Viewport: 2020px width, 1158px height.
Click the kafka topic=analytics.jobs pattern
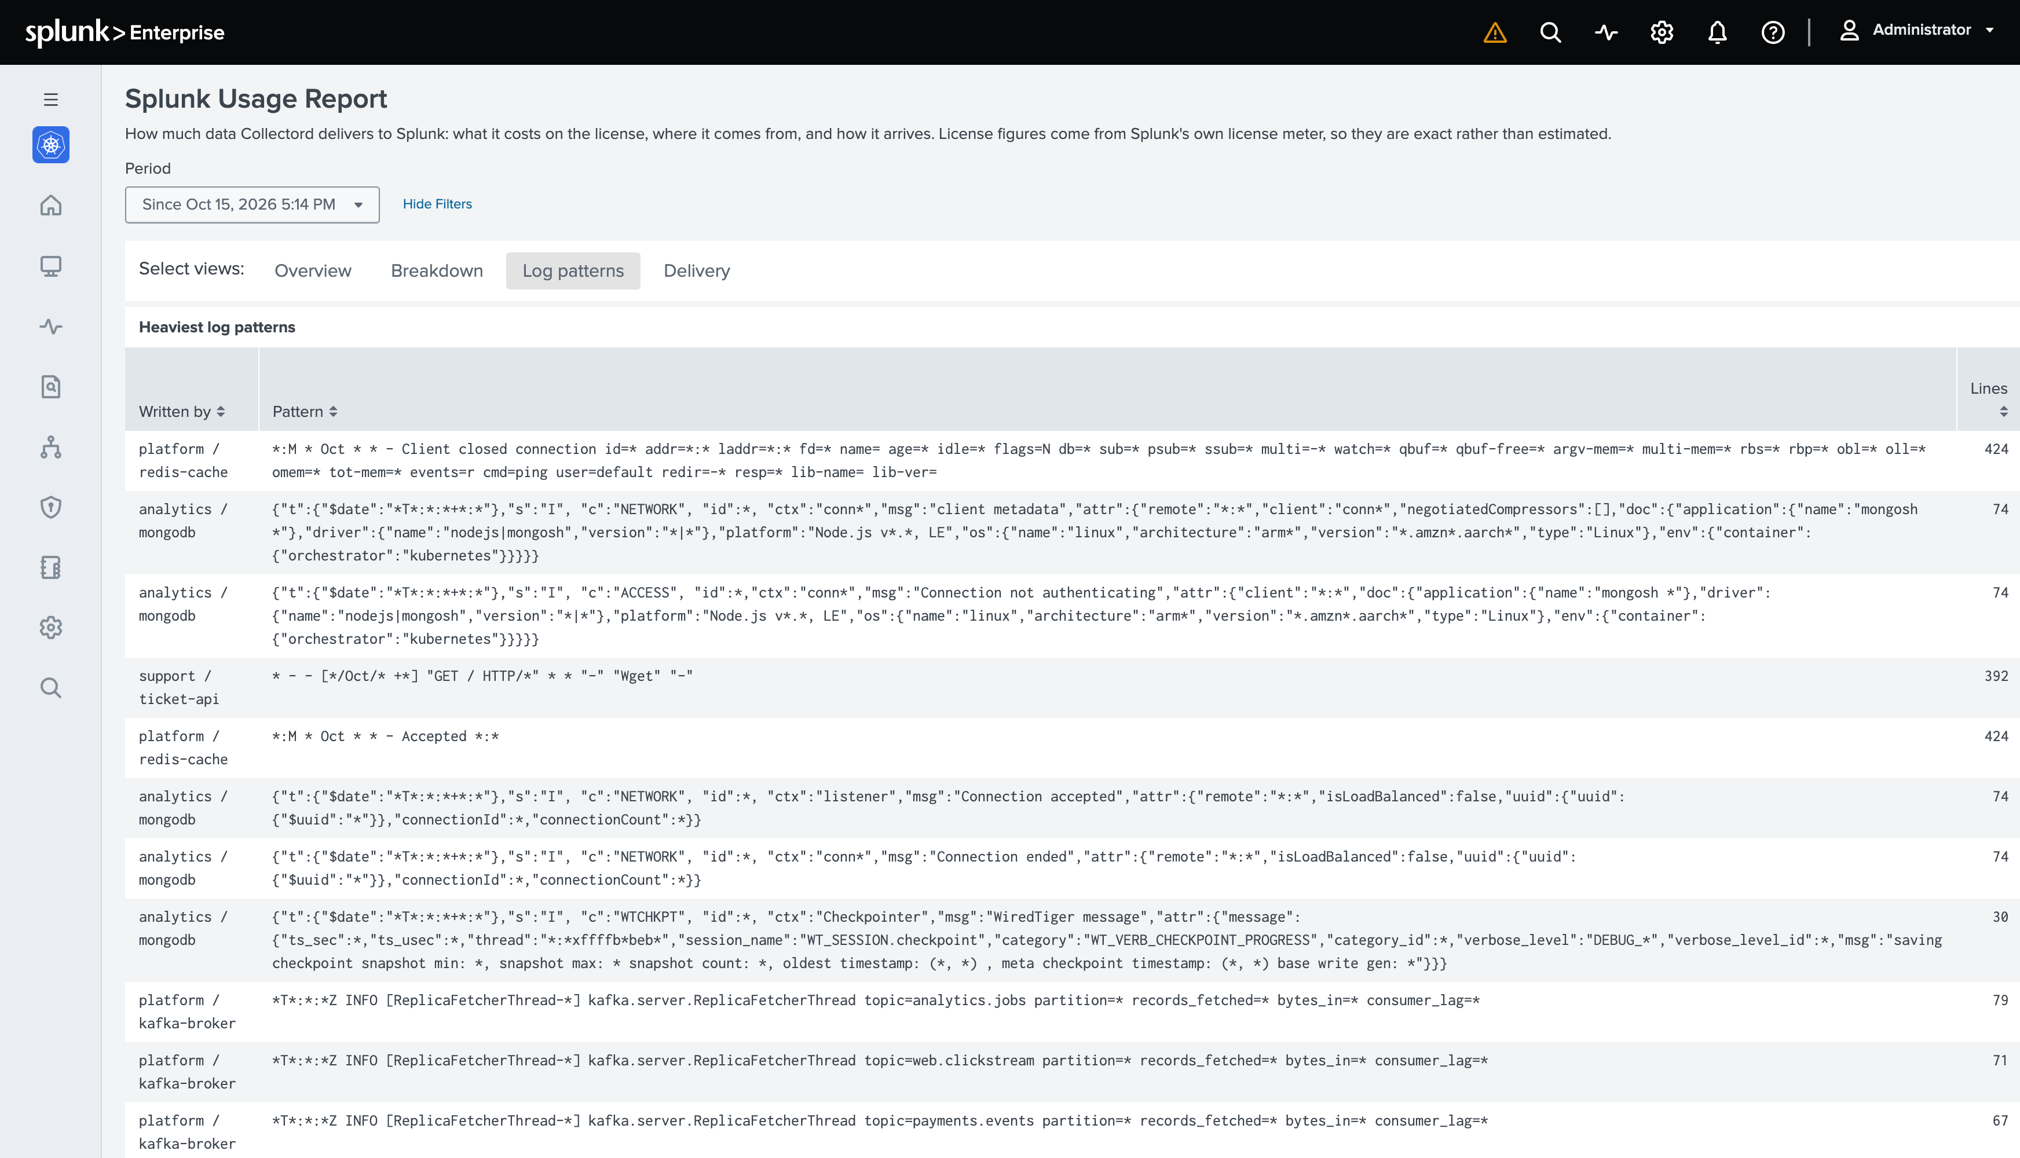[876, 1001]
